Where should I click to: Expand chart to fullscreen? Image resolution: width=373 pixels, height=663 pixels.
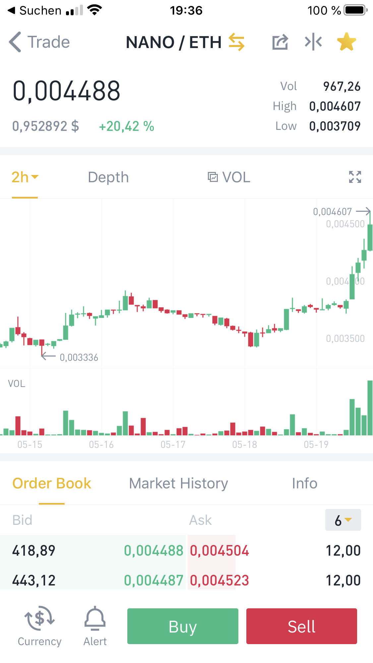pos(355,177)
